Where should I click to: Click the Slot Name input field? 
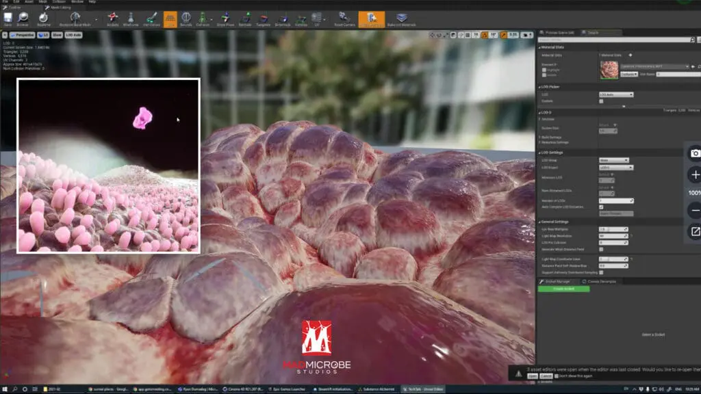(x=678, y=74)
